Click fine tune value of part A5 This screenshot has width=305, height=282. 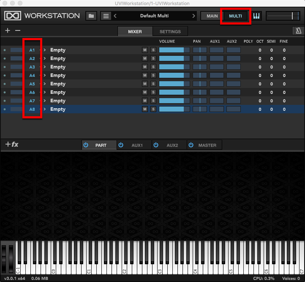point(284,84)
